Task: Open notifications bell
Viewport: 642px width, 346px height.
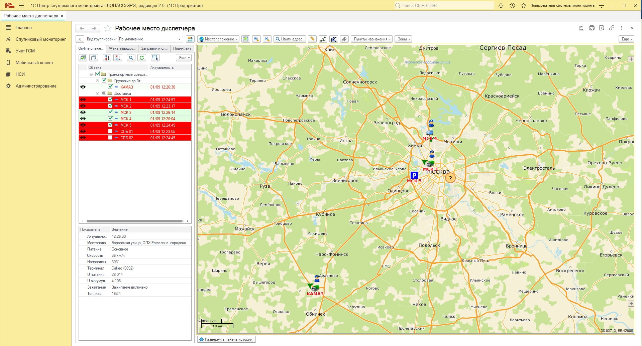Action: point(501,5)
